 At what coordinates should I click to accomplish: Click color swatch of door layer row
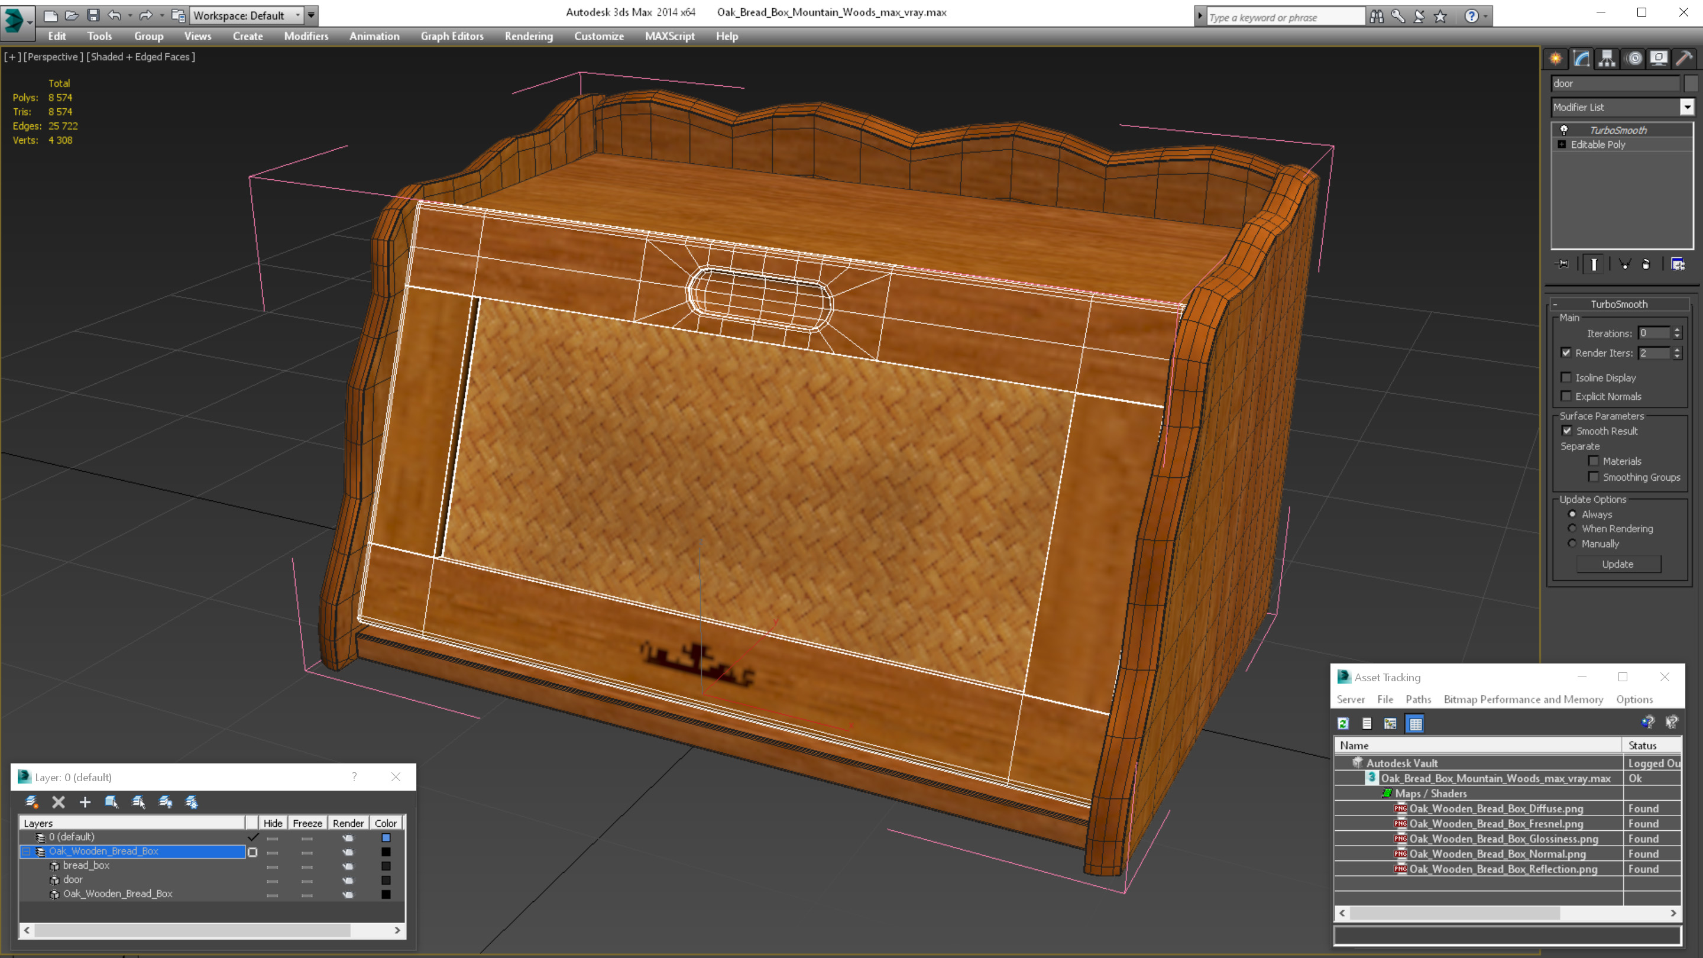tap(386, 880)
